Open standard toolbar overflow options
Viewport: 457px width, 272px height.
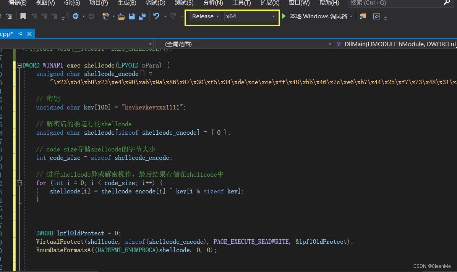point(385,18)
